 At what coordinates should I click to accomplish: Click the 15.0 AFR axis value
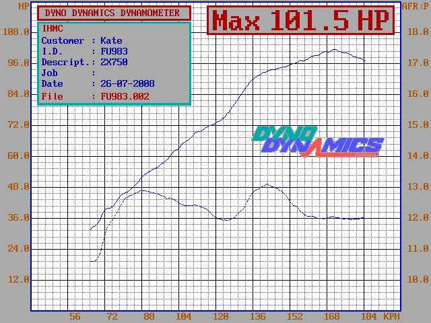click(418, 125)
